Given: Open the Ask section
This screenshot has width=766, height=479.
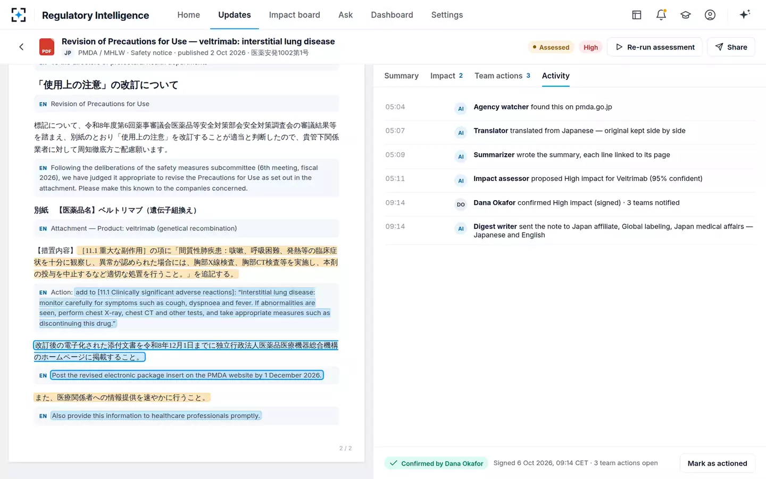Looking at the screenshot, I should [x=345, y=15].
